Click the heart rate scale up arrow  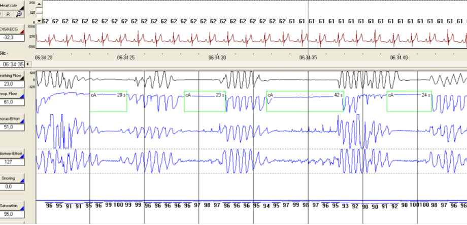[39, 4]
